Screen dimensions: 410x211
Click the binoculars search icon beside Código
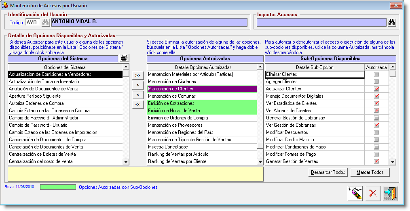(46, 23)
